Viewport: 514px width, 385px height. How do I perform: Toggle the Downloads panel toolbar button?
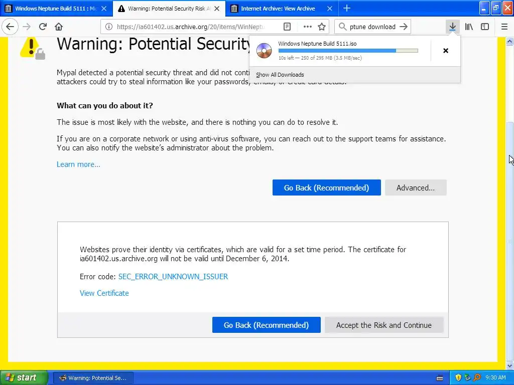[x=452, y=27]
